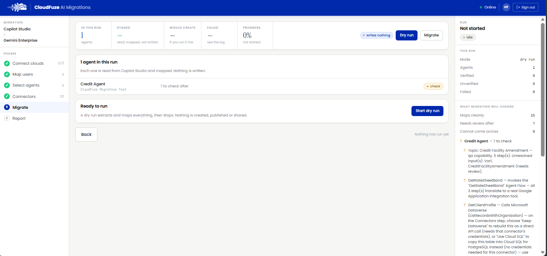Choose the Migrate mode button beside Dry run
Viewport: 547px width, 256px height.
pyautogui.click(x=431, y=35)
